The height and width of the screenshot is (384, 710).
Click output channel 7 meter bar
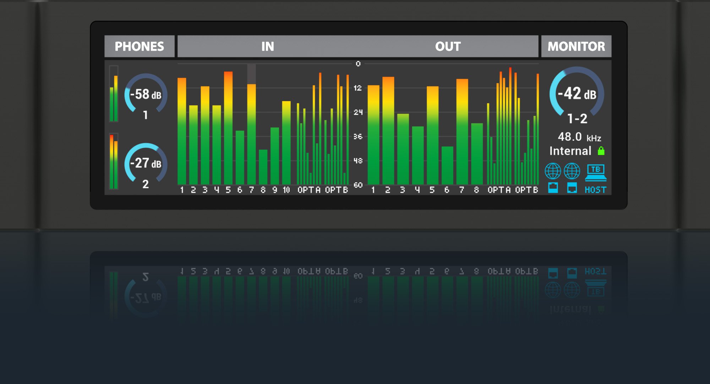(x=462, y=131)
